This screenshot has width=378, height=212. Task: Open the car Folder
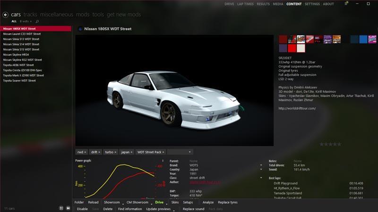pos(79,203)
